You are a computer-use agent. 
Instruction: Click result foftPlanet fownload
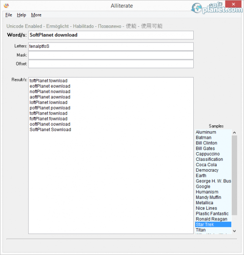click(x=48, y=118)
